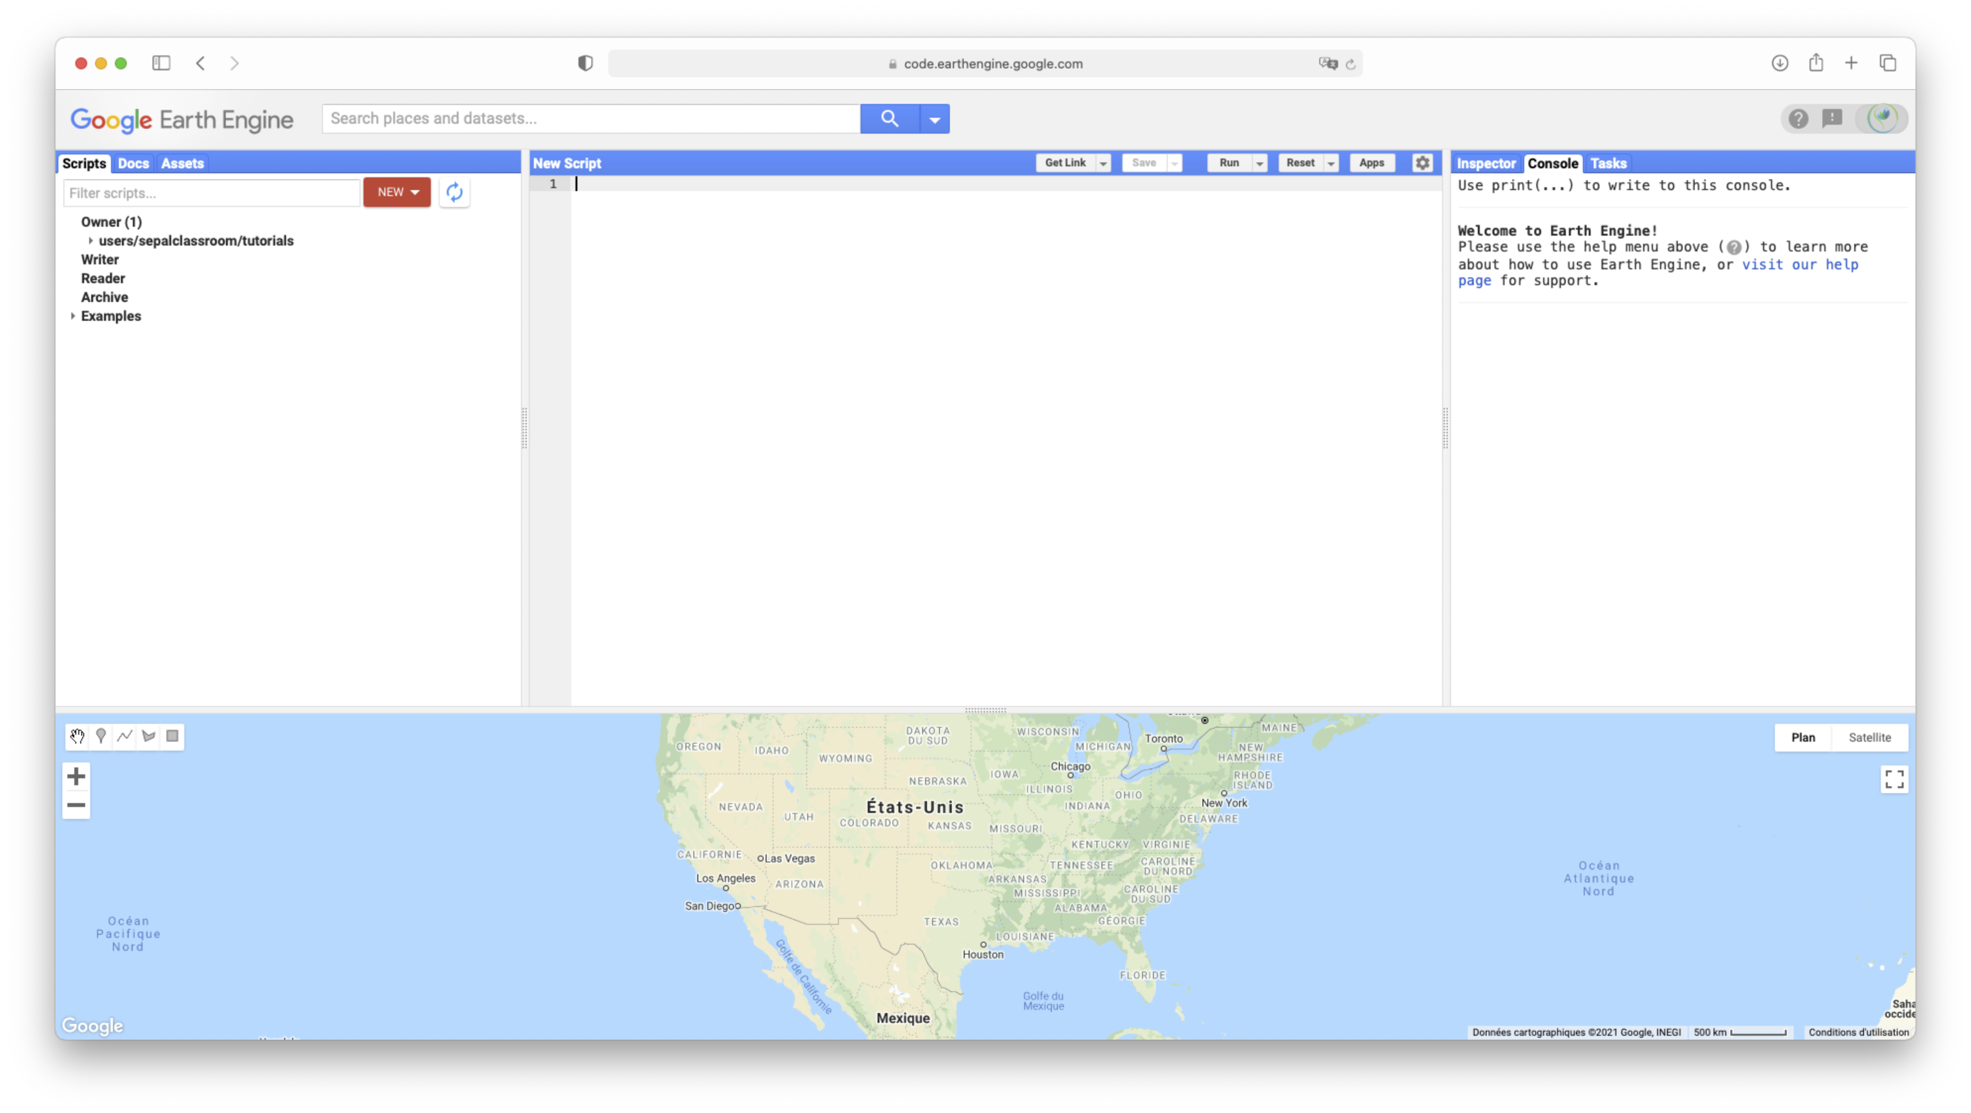The image size is (1971, 1113).
Task: Select the draw rectangle tool
Action: pos(172,736)
